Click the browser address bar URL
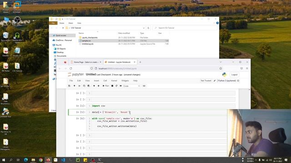 click(117, 68)
